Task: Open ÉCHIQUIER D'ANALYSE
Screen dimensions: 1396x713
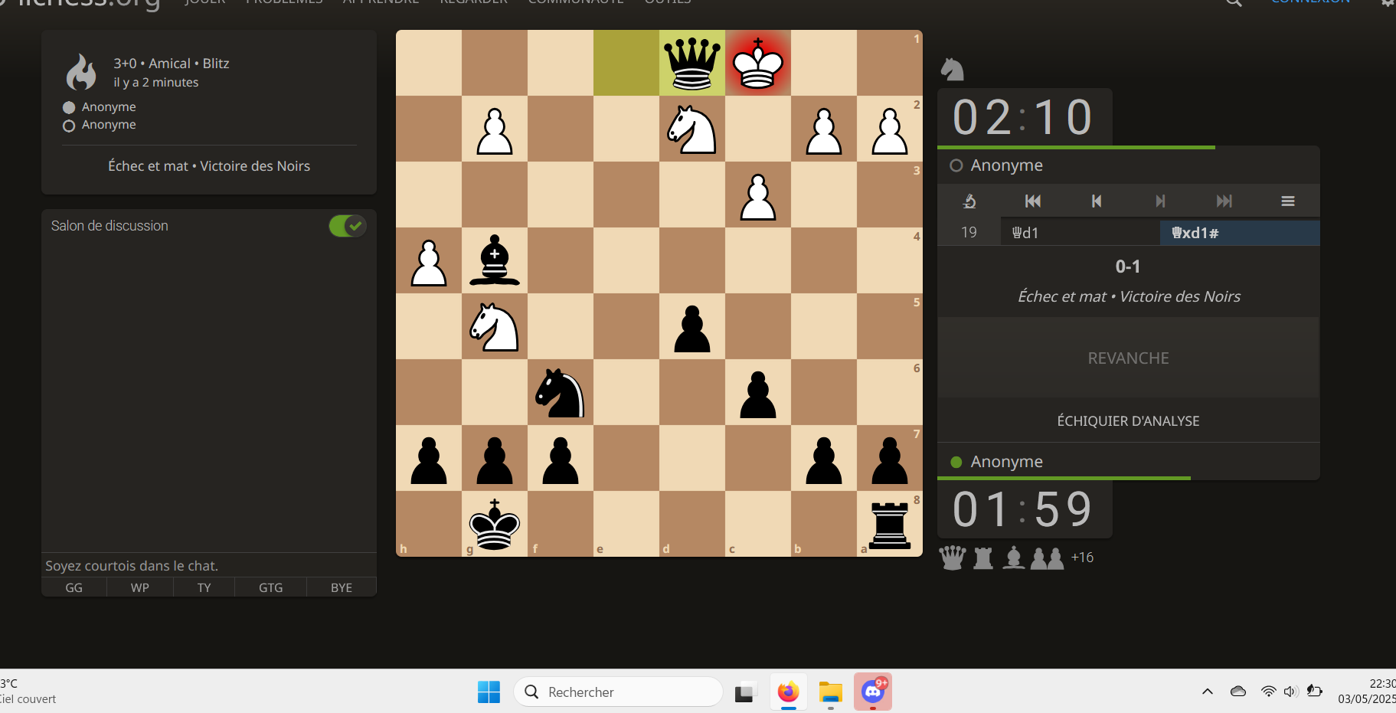Action: (1128, 420)
